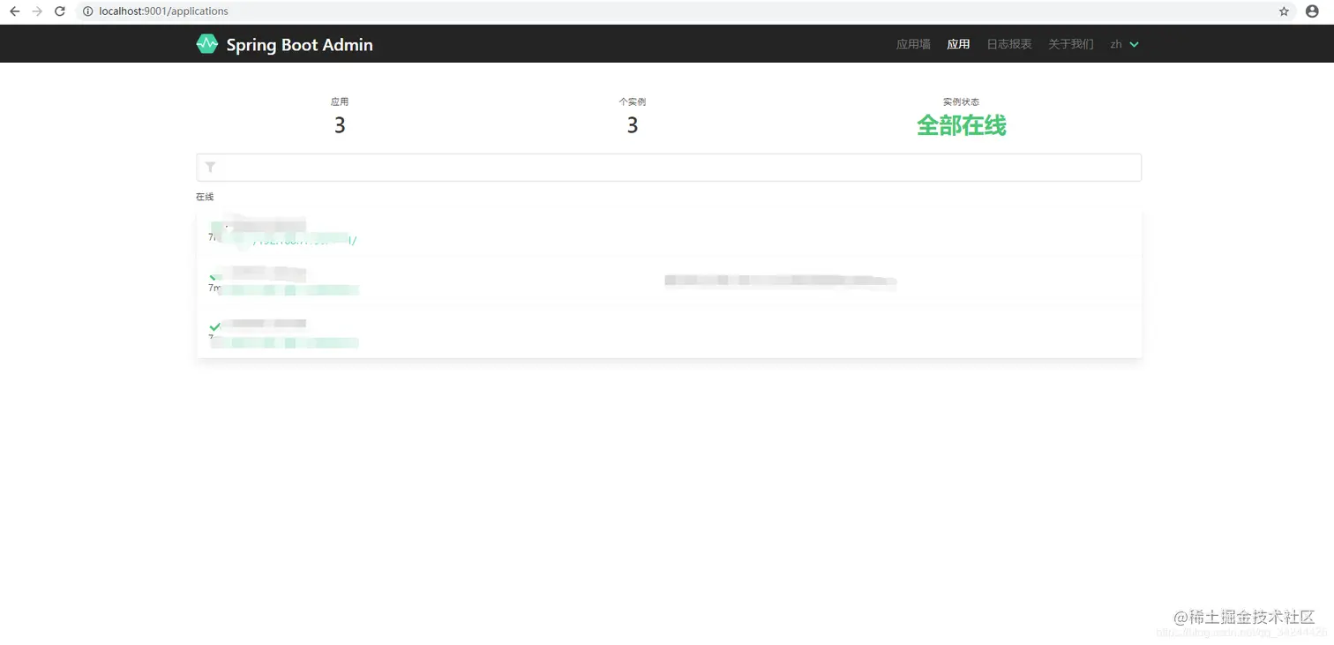Open the zh language dropdown

1125,44
